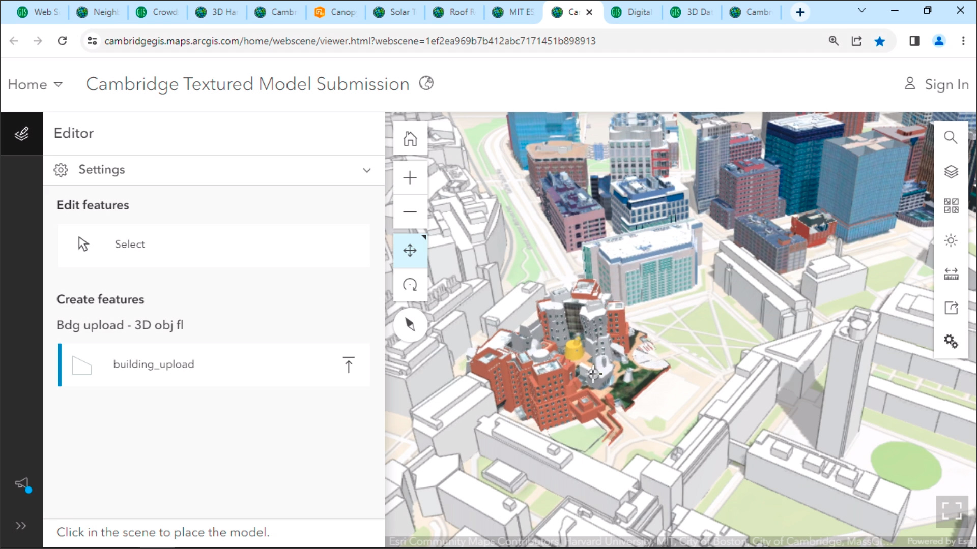The width and height of the screenshot is (977, 549).
Task: Switch to the MIT ES browser tab
Action: (514, 12)
